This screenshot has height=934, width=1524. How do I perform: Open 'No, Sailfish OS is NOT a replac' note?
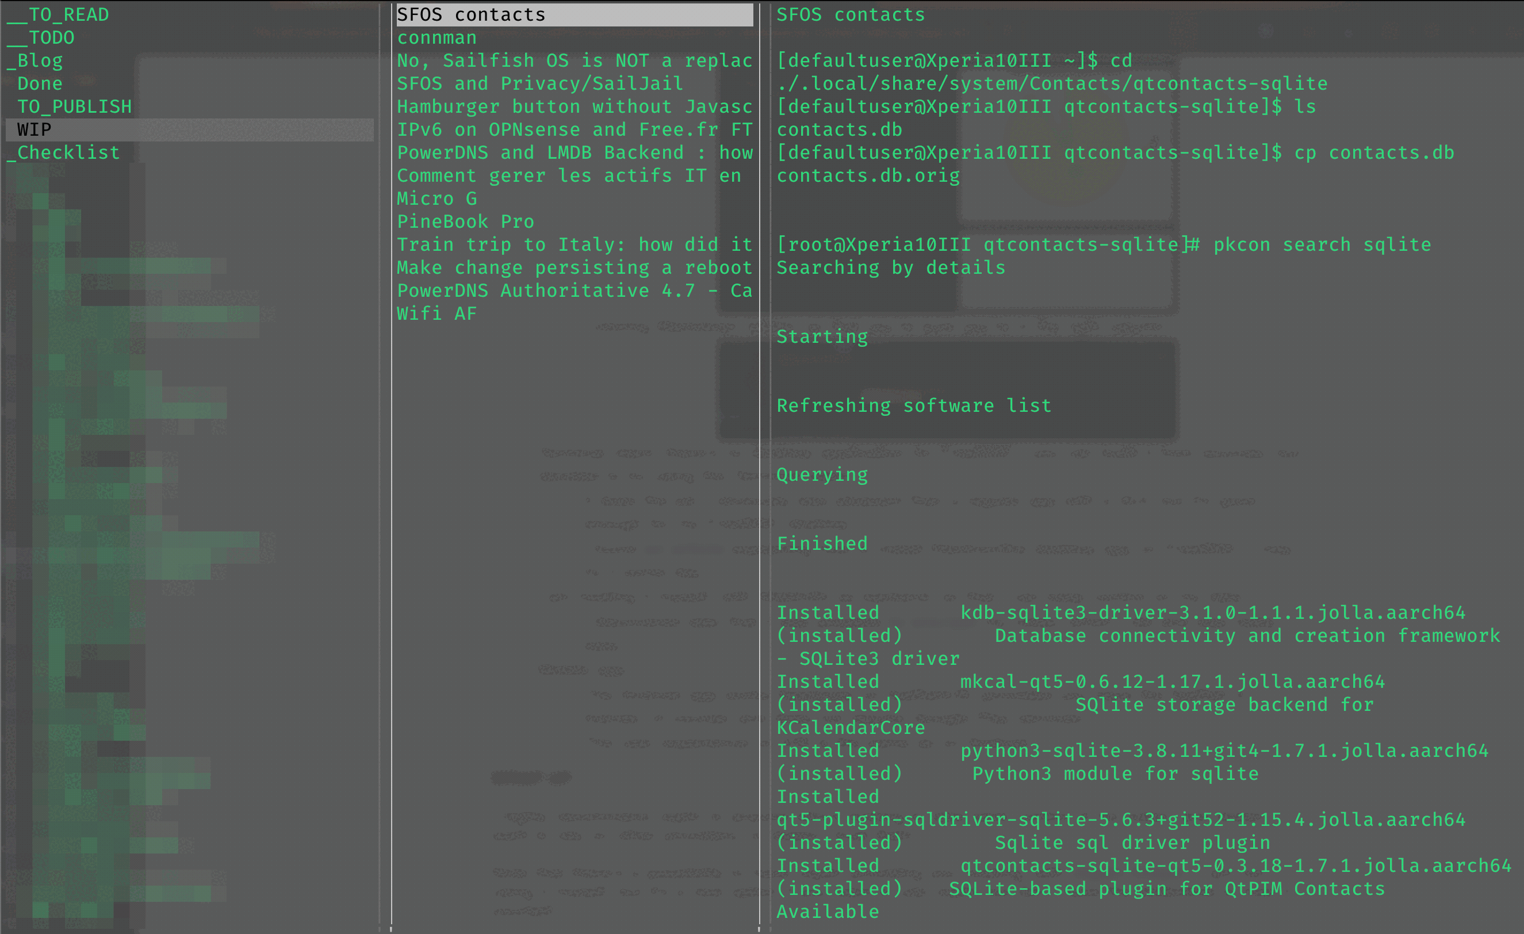click(x=574, y=60)
